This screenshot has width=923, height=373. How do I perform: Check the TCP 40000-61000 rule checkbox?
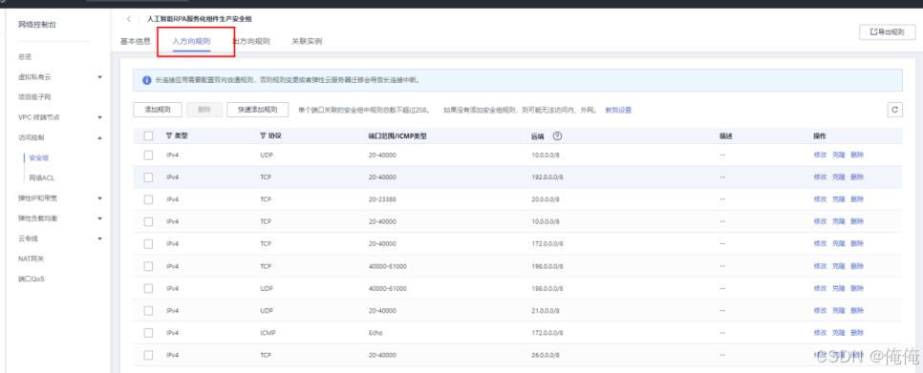tap(148, 265)
